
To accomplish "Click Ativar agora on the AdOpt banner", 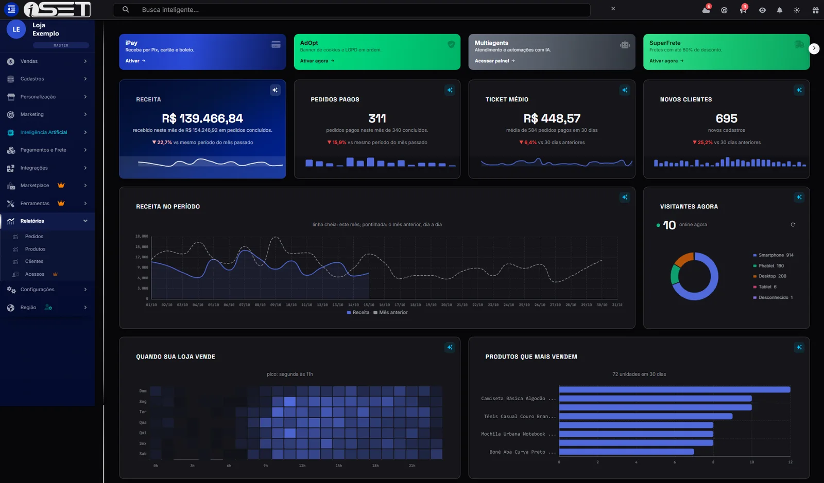I will (x=317, y=61).
